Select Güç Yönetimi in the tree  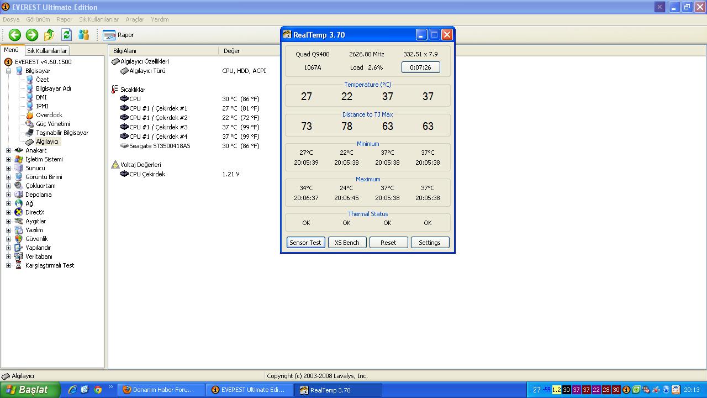52,124
